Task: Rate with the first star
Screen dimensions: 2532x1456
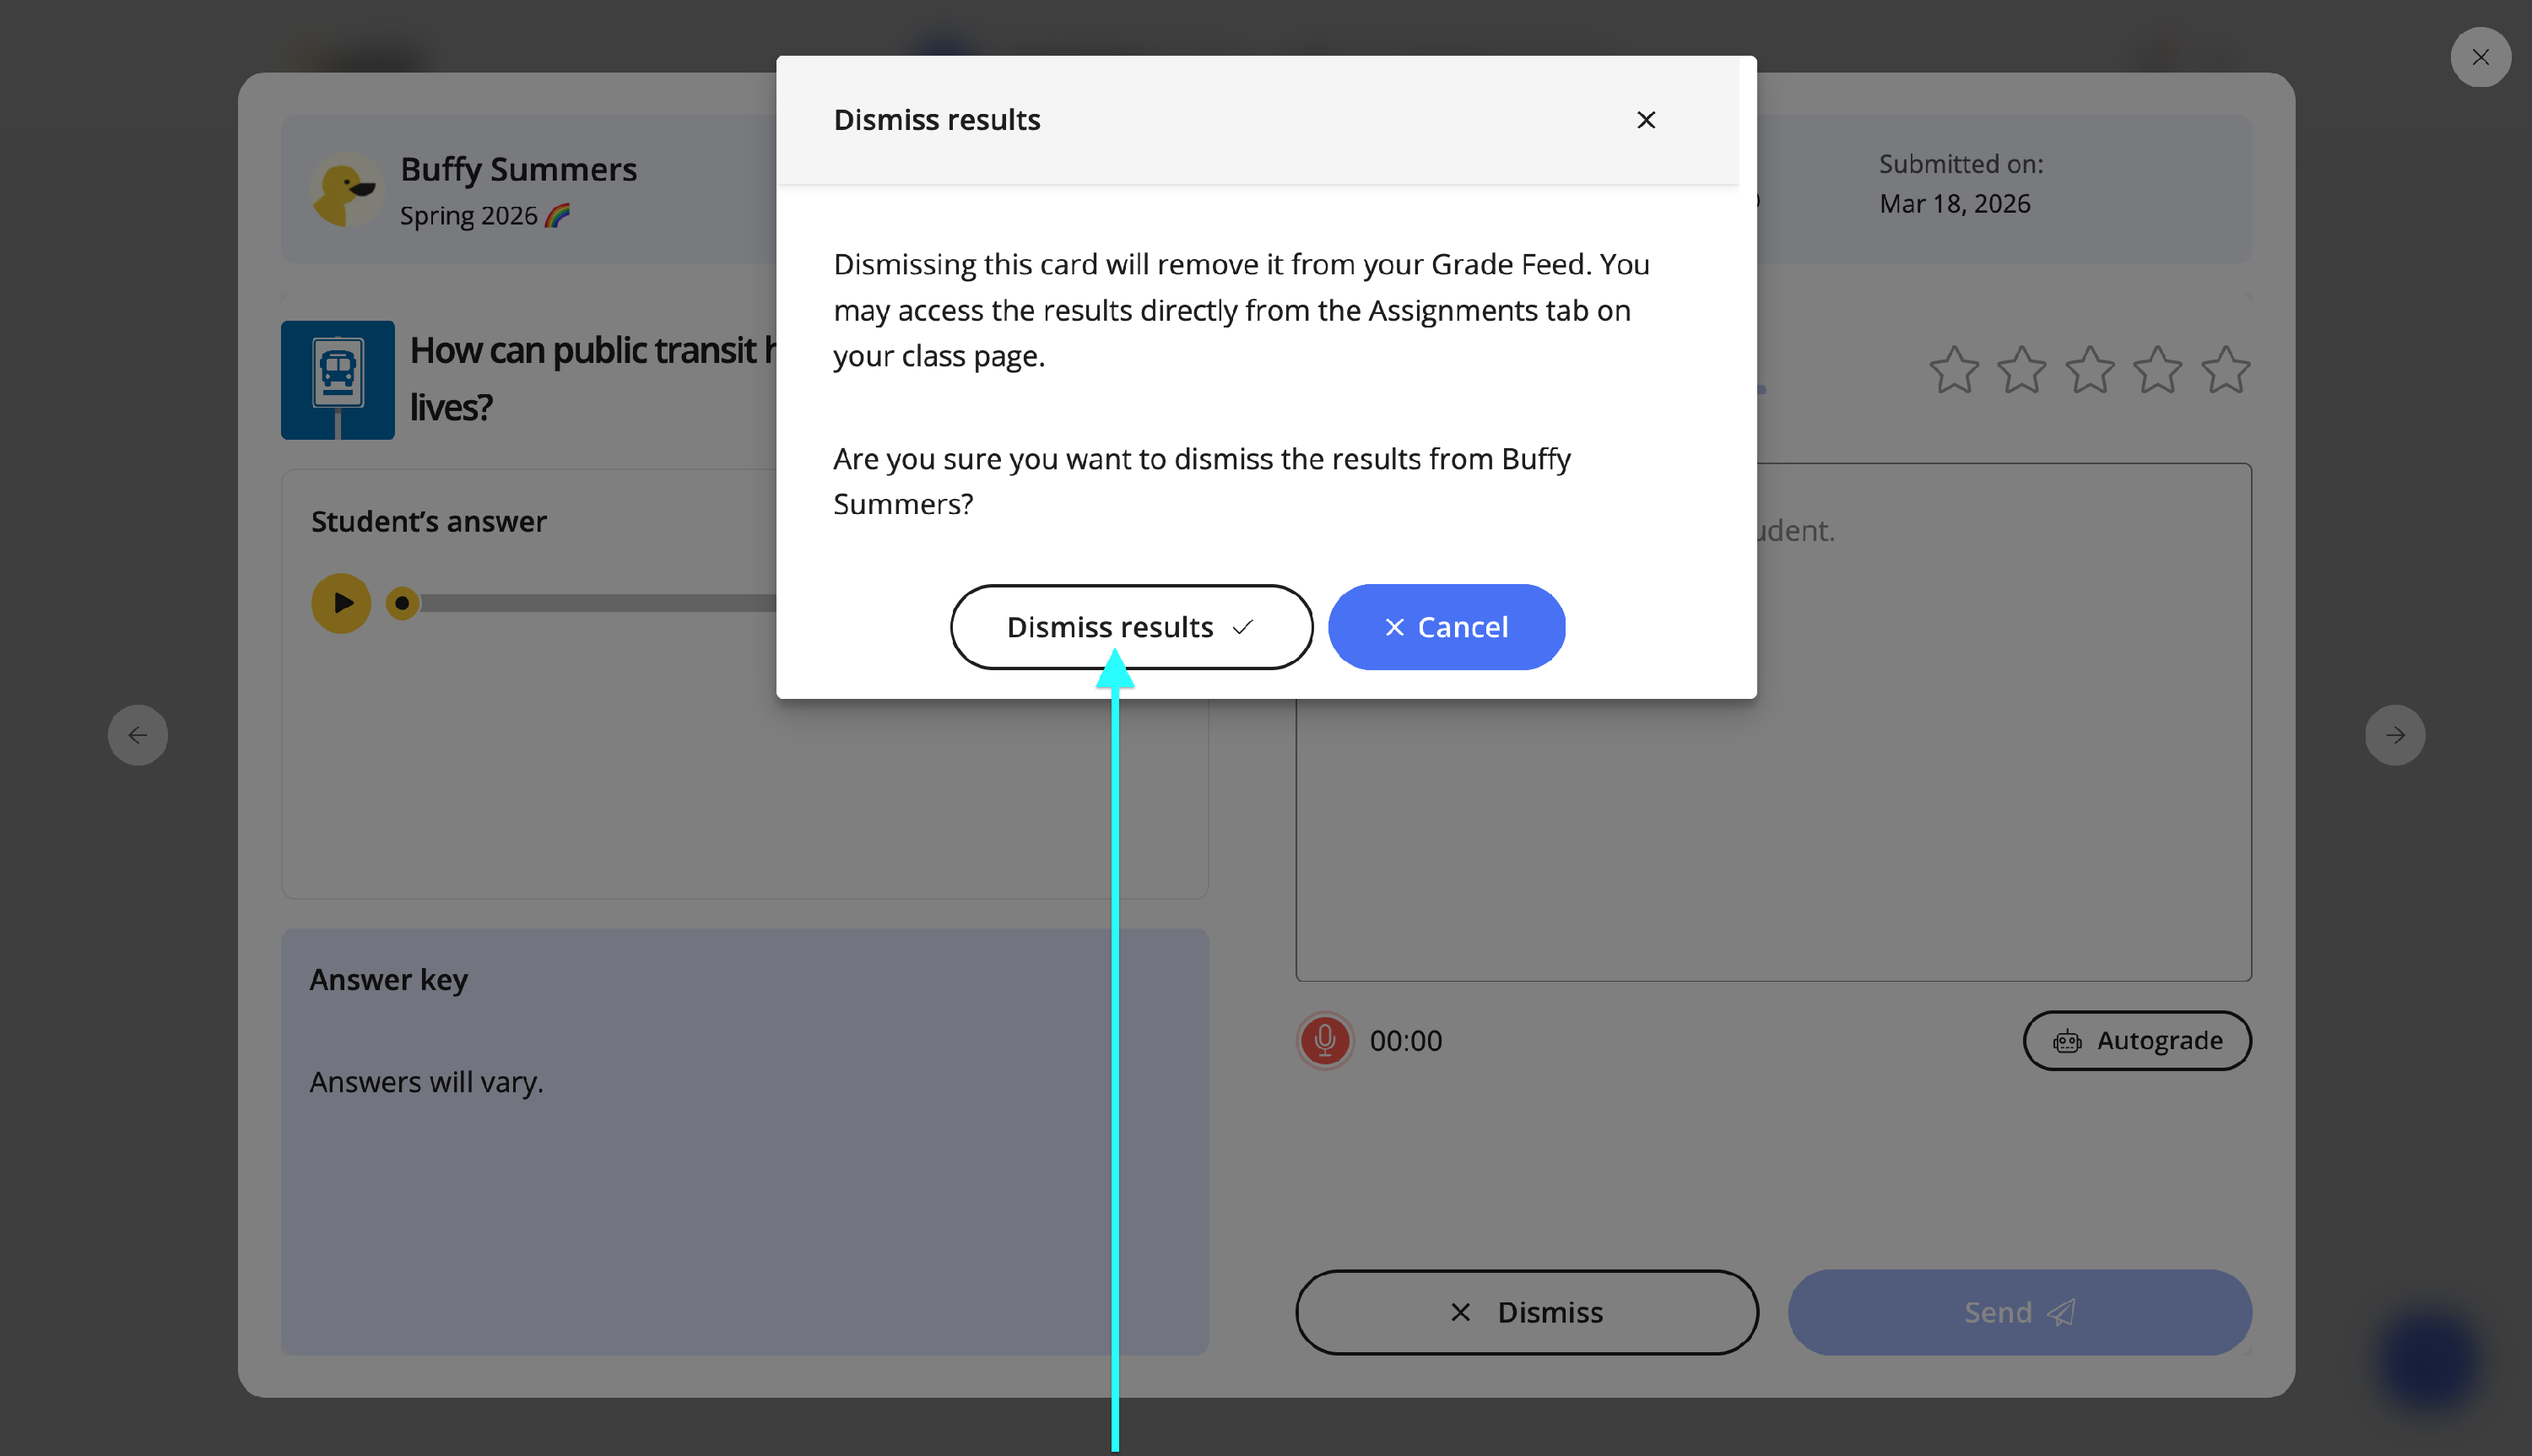Action: [x=1953, y=370]
